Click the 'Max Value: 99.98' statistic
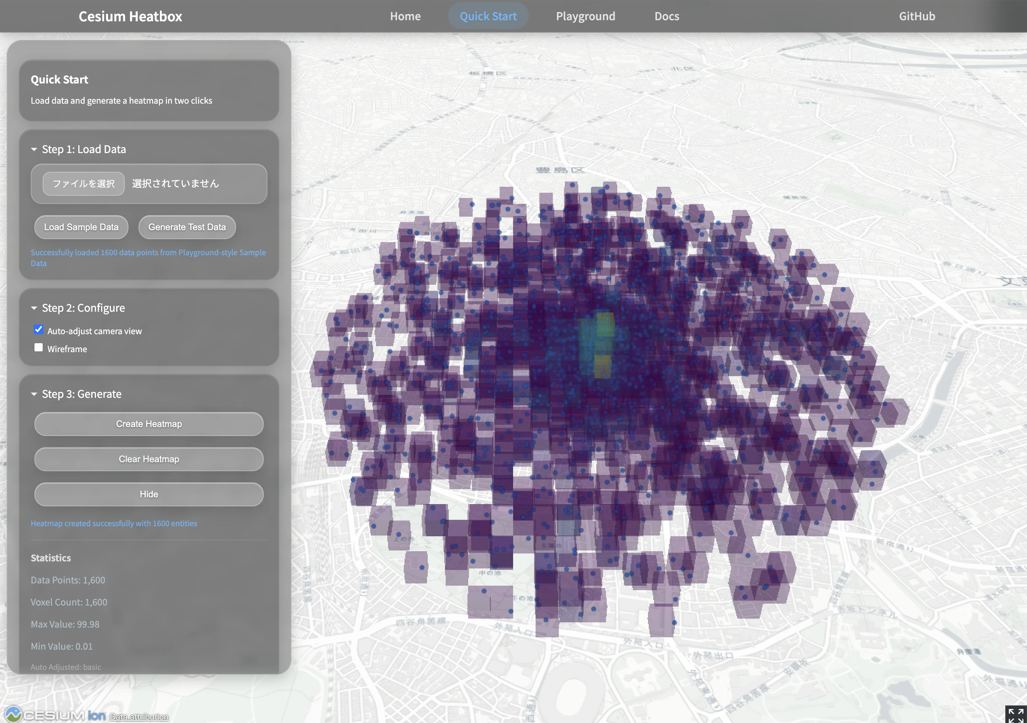Screen dimensions: 1027x723 point(65,624)
